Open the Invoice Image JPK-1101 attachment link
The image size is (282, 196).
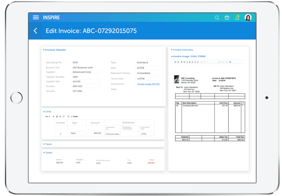pyautogui.click(x=148, y=84)
